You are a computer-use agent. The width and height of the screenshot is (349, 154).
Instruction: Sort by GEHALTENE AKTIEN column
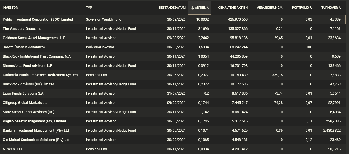tap(233, 8)
